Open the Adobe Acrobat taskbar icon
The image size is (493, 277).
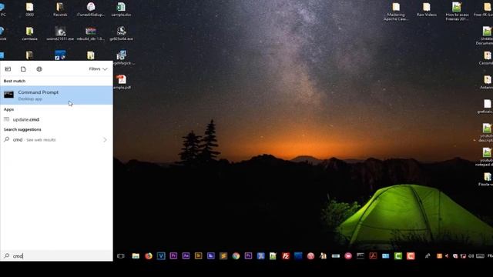click(373, 256)
